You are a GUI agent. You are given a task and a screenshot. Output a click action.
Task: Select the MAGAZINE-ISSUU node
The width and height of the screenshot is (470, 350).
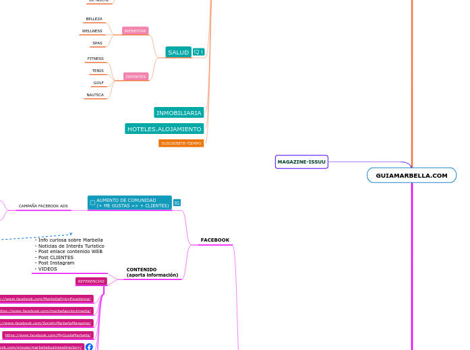click(301, 162)
